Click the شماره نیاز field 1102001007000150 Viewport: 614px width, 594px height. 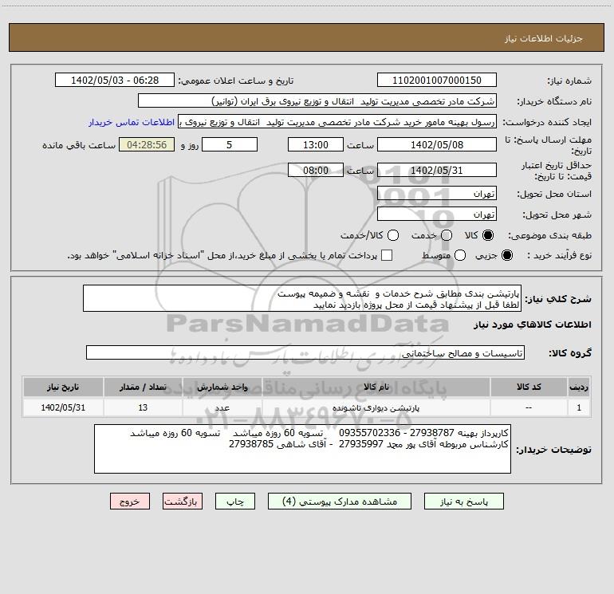(x=437, y=81)
